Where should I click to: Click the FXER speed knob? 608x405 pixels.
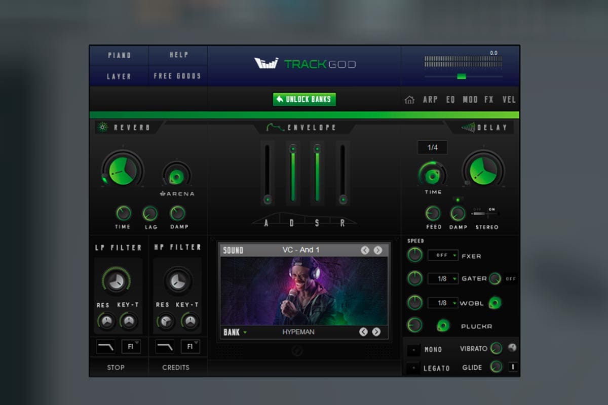coord(415,255)
